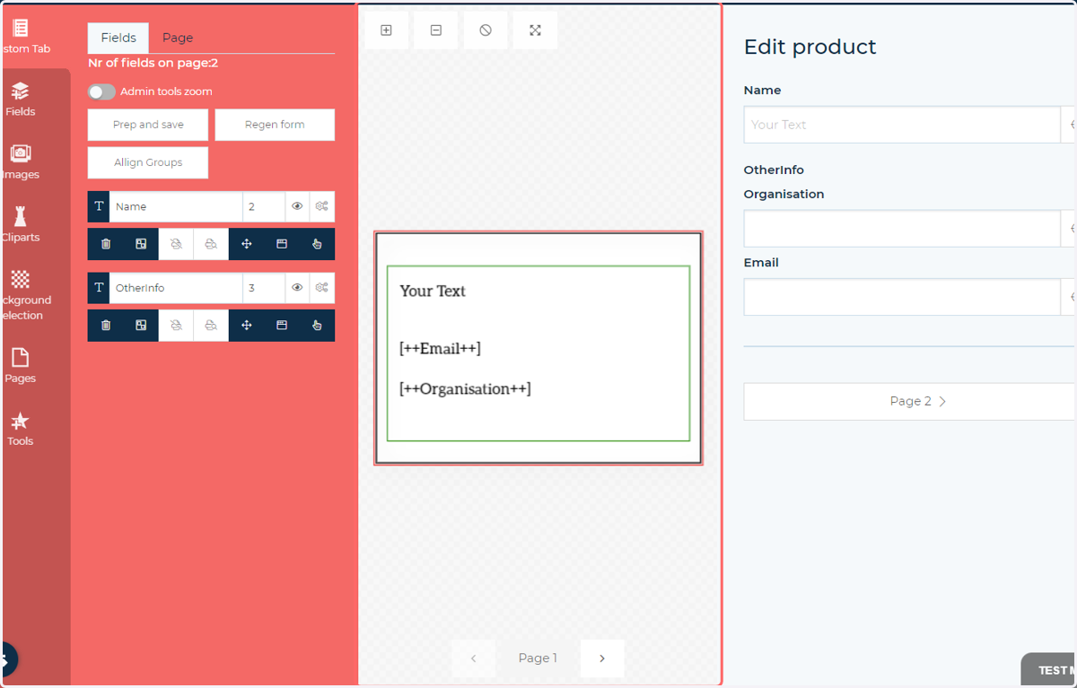Click the T type icon for Name
The image size is (1077, 688).
[x=99, y=206]
